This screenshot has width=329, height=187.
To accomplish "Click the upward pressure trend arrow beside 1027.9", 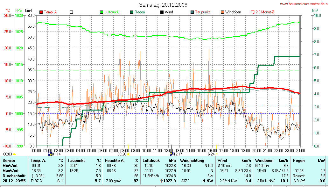I will click(x=161, y=181).
